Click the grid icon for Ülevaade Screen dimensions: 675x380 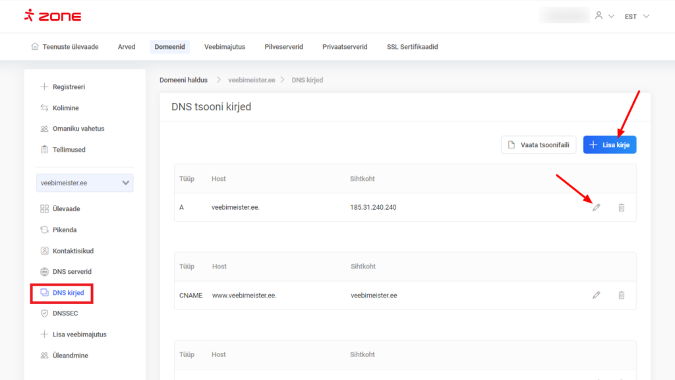coord(44,208)
